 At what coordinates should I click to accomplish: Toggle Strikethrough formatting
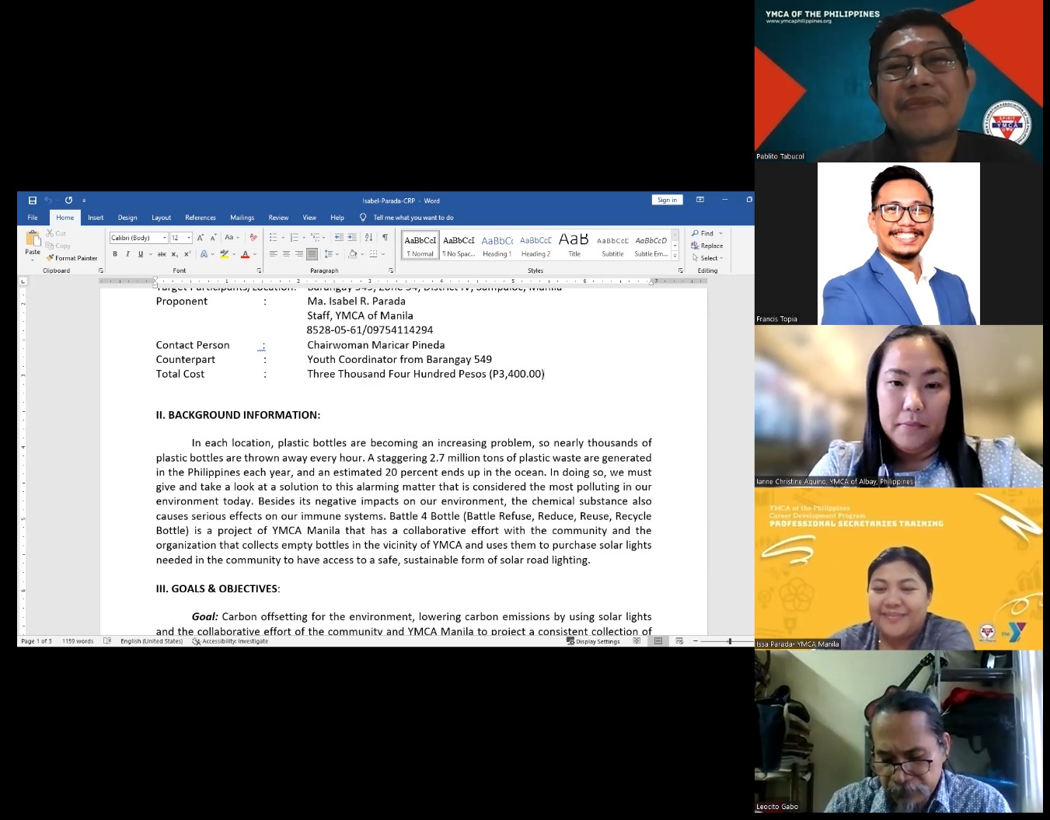point(162,254)
